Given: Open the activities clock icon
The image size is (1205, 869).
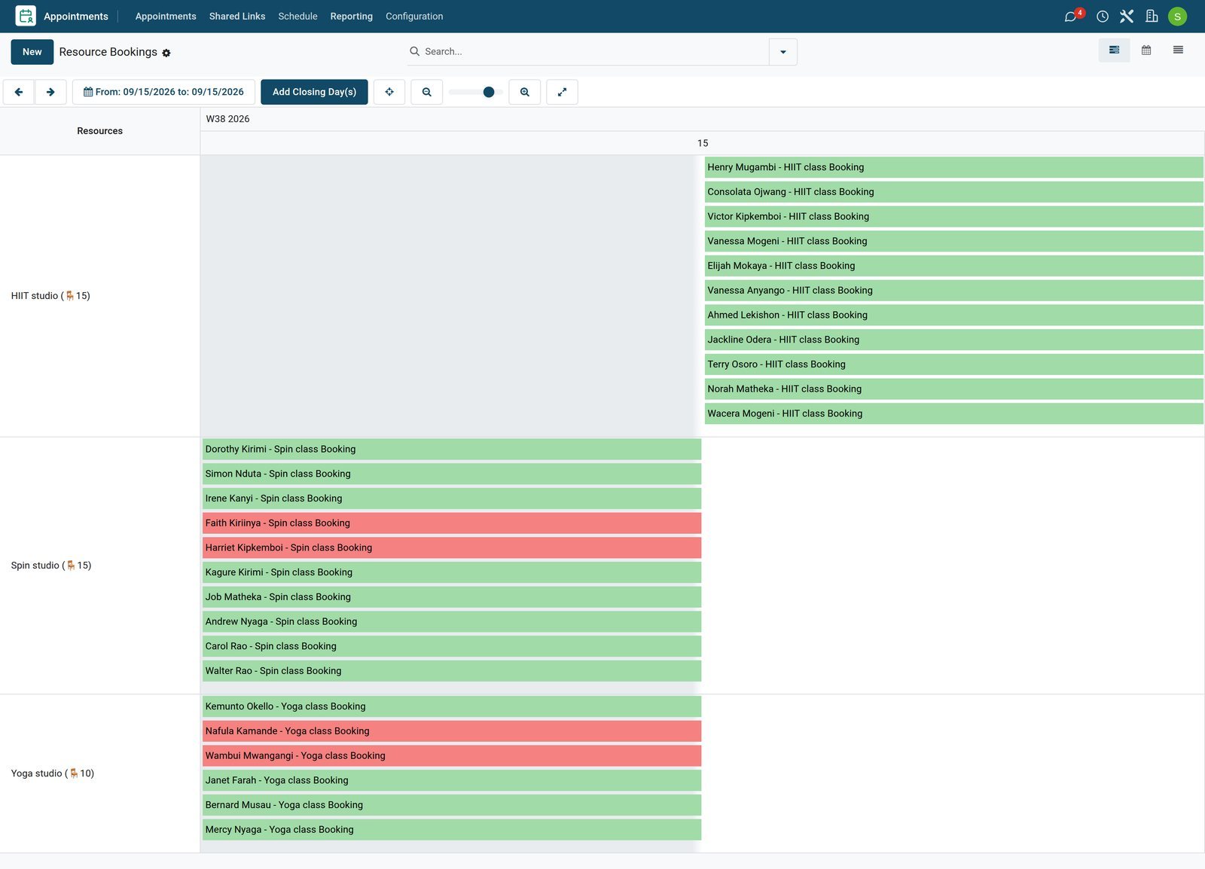Looking at the screenshot, I should [1103, 16].
